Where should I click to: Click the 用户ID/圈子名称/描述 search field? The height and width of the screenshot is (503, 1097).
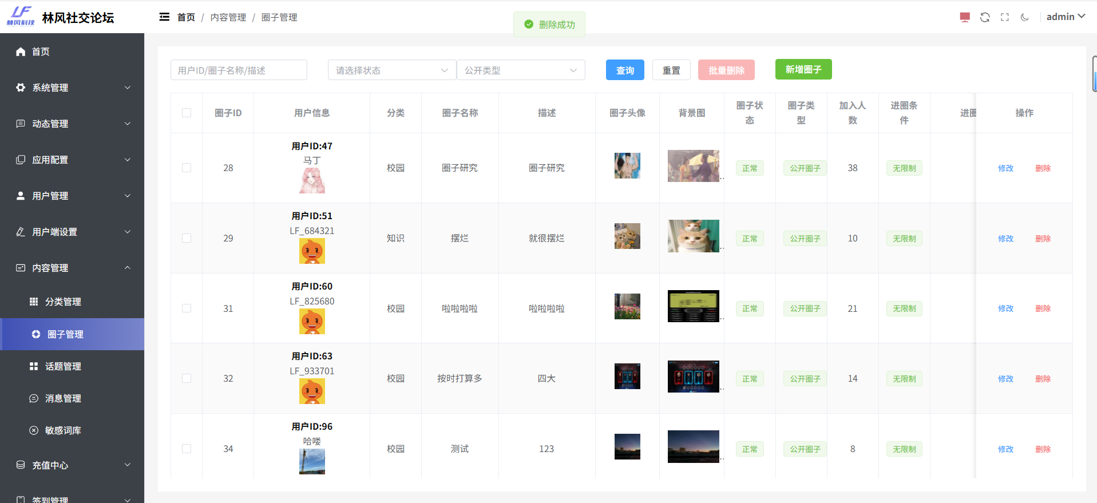(239, 70)
